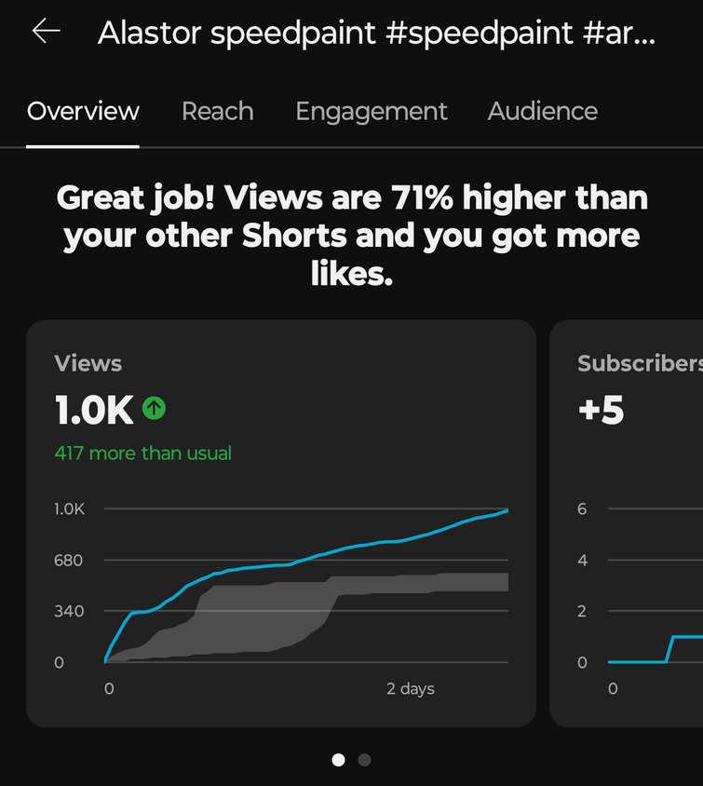Tap the back arrow icon
703x786 pixels.
click(x=47, y=31)
